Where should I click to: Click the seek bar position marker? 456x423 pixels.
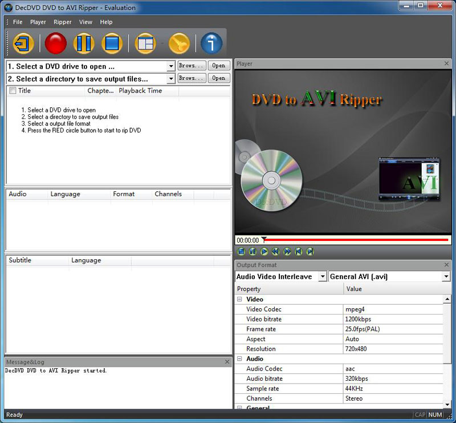264,240
